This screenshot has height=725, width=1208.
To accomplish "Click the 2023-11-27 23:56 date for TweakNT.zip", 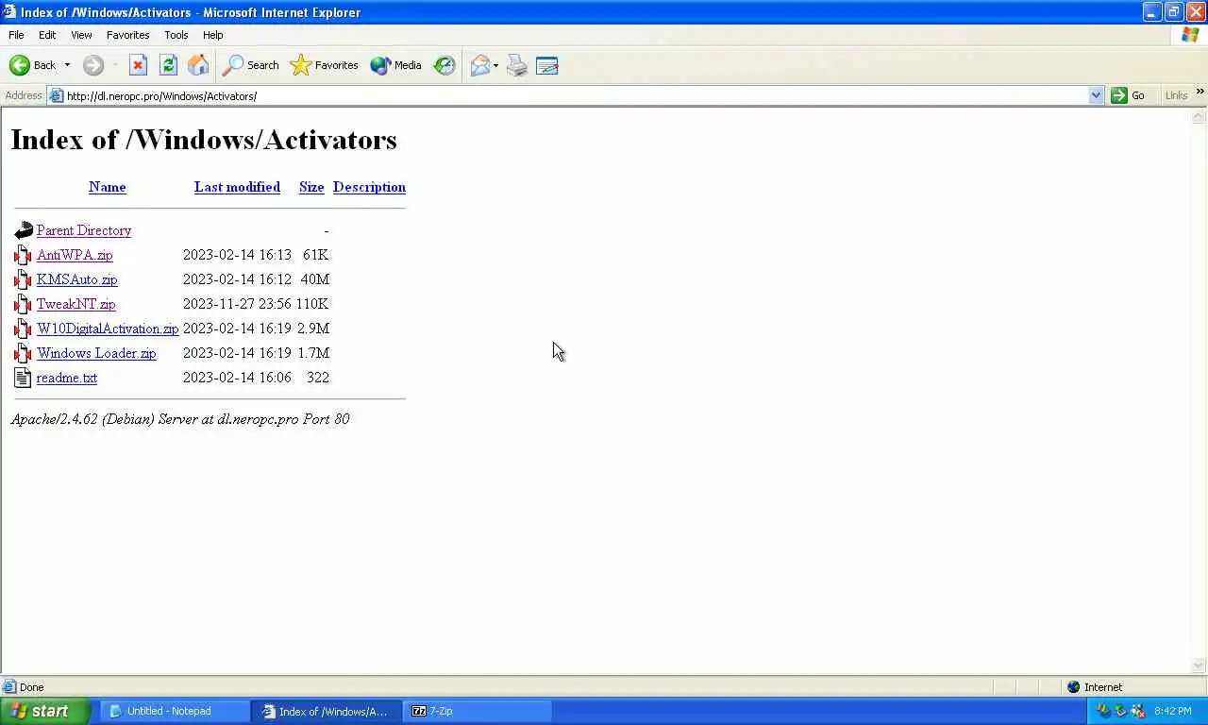I will click(237, 304).
